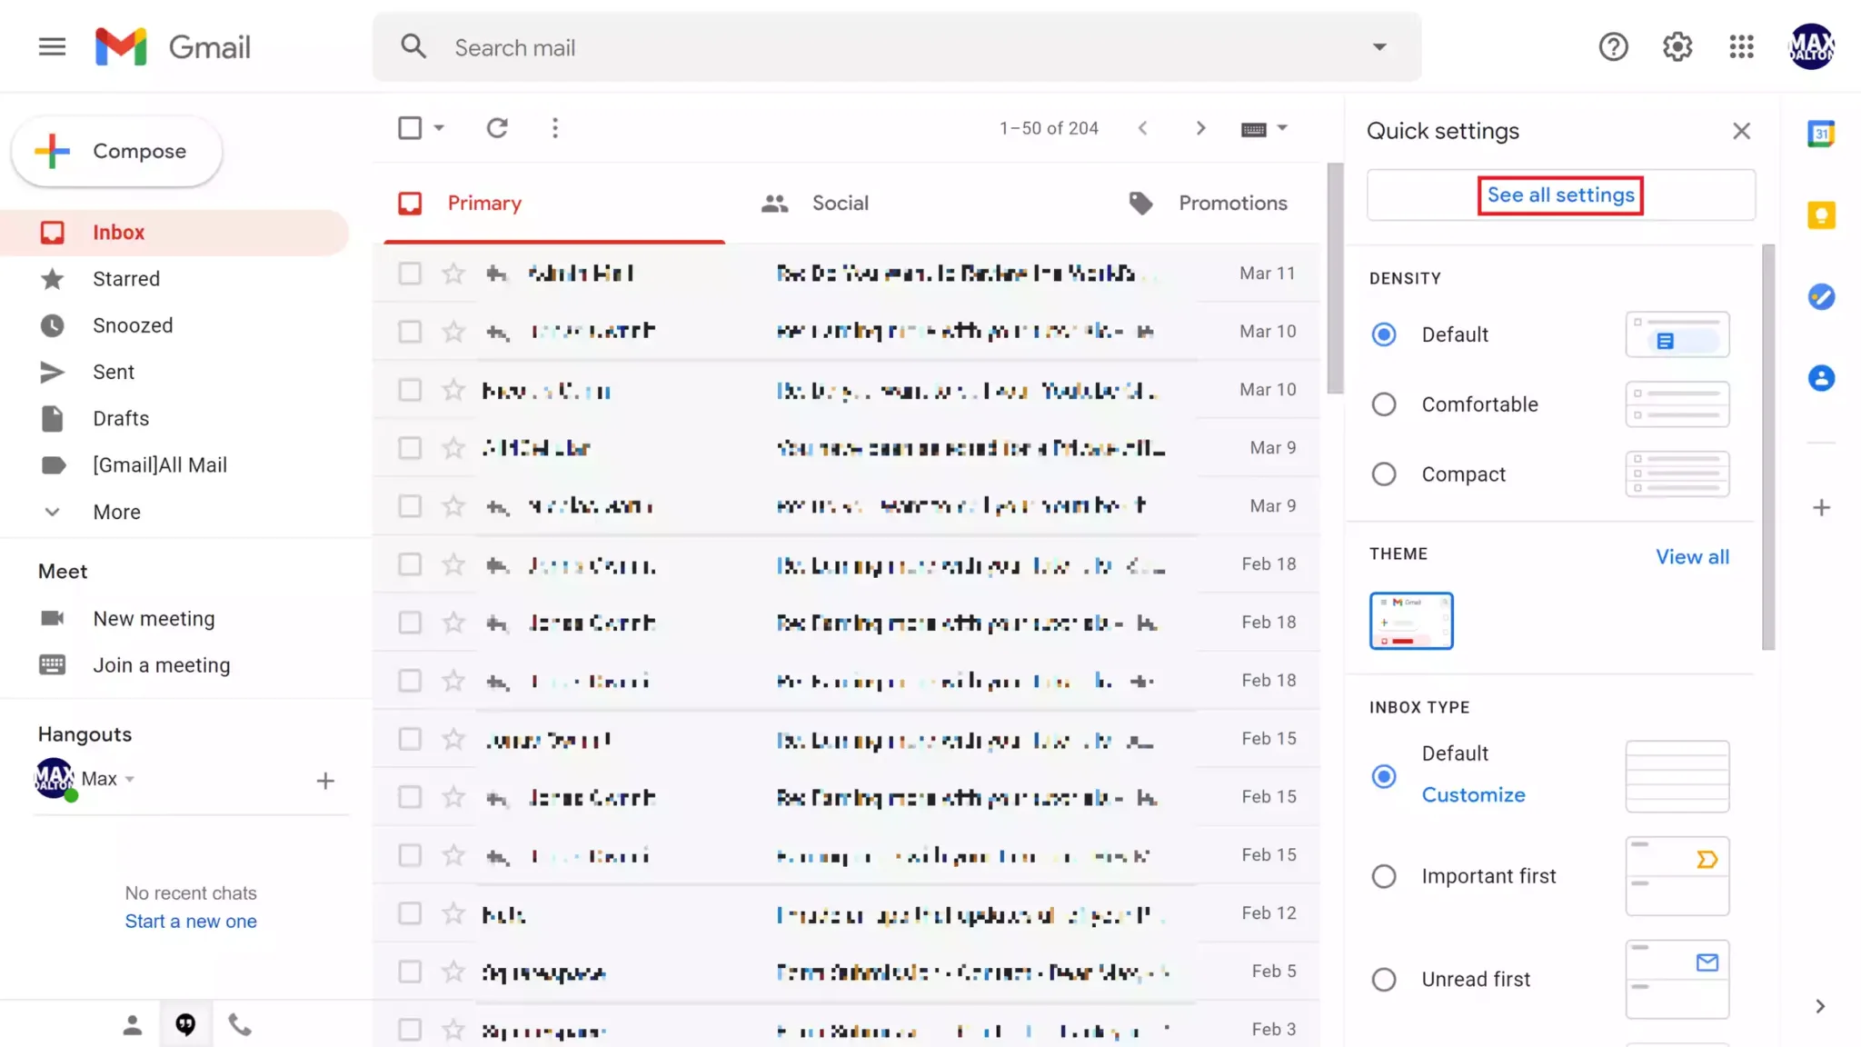The width and height of the screenshot is (1861, 1047).
Task: Open Google Keep side panel icon
Action: pyautogui.click(x=1821, y=215)
